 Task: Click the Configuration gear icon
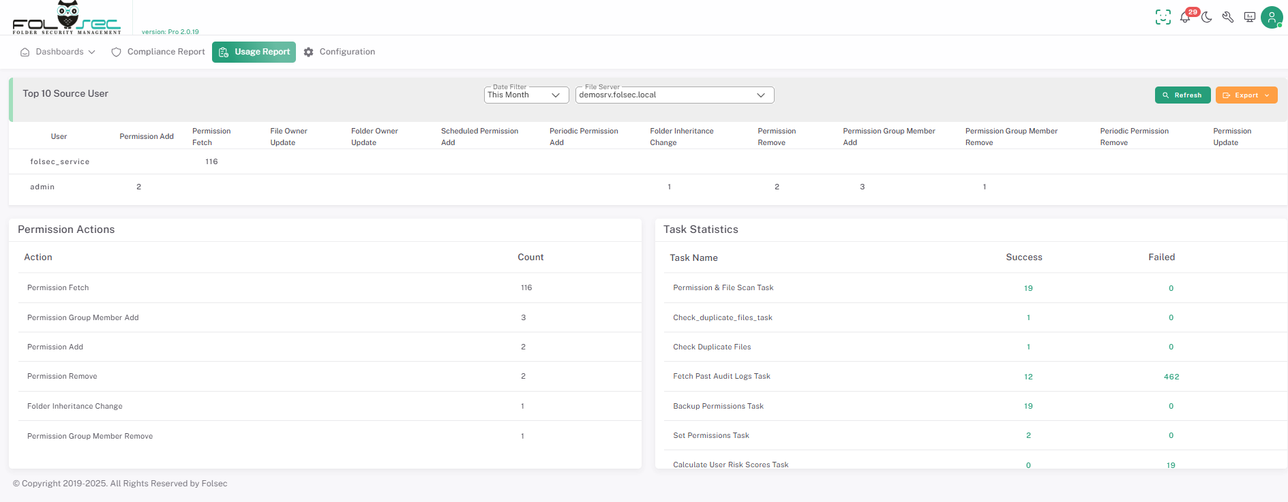[x=309, y=52]
